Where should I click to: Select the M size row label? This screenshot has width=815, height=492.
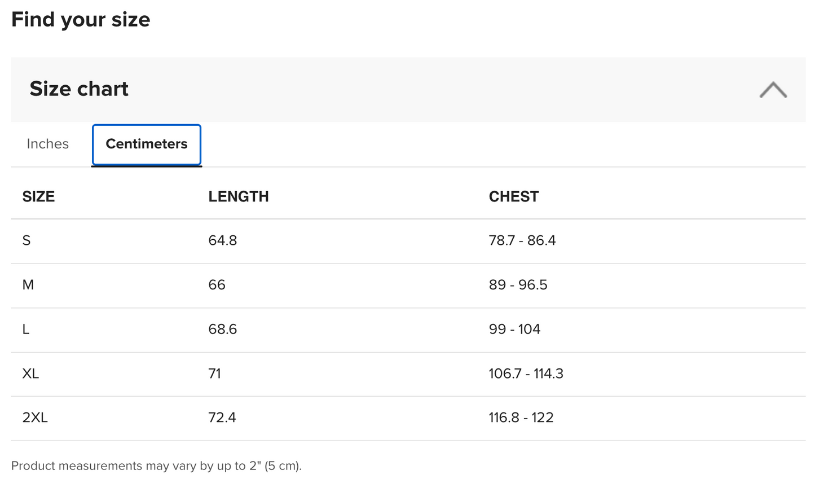click(x=28, y=285)
